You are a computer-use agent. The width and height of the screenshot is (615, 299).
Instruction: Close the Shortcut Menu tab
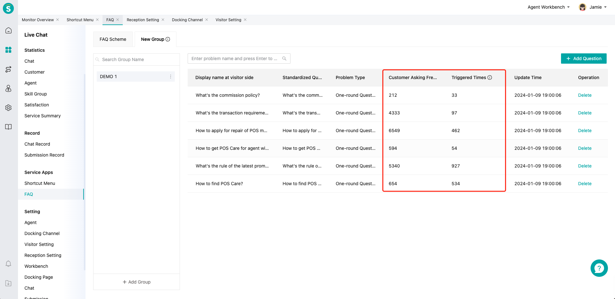point(97,20)
